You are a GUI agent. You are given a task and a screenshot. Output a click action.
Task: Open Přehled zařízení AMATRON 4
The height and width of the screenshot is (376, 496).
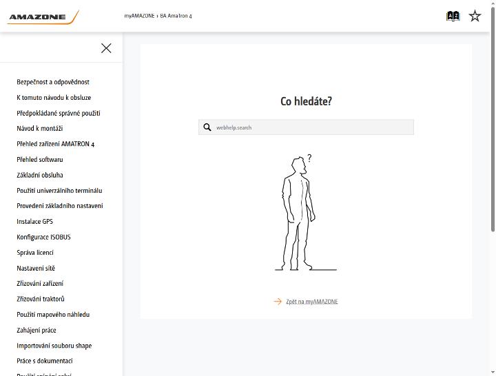[x=56, y=144]
